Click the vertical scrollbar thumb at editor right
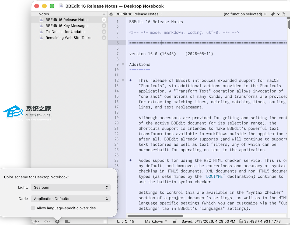The image size is (290, 225). coord(289,24)
